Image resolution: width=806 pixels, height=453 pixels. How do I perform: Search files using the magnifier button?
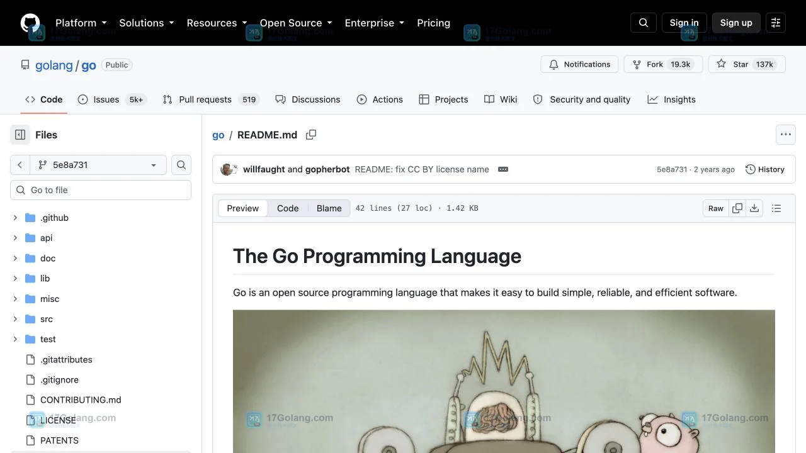click(181, 165)
